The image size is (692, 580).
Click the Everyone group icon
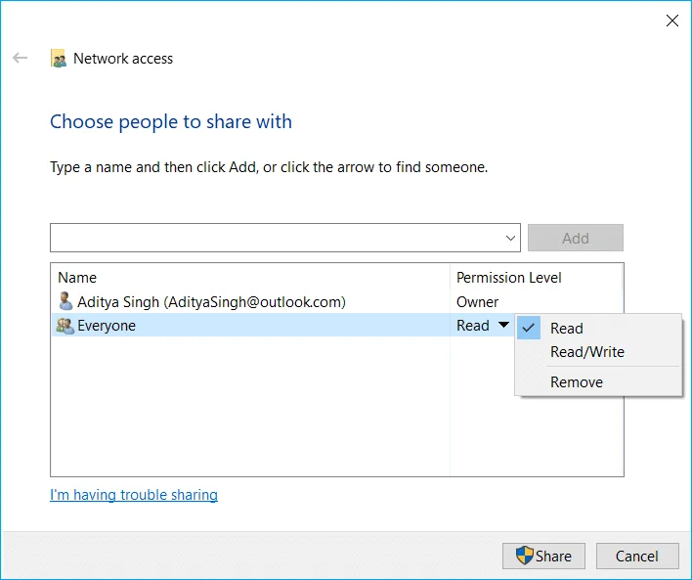click(65, 326)
